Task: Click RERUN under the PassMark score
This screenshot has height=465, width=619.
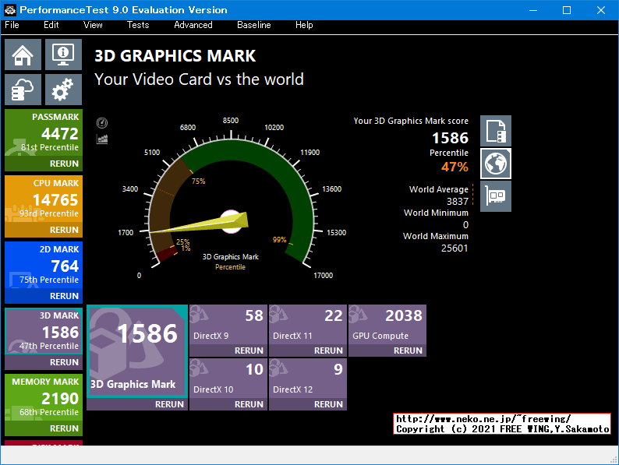Action: [64, 164]
